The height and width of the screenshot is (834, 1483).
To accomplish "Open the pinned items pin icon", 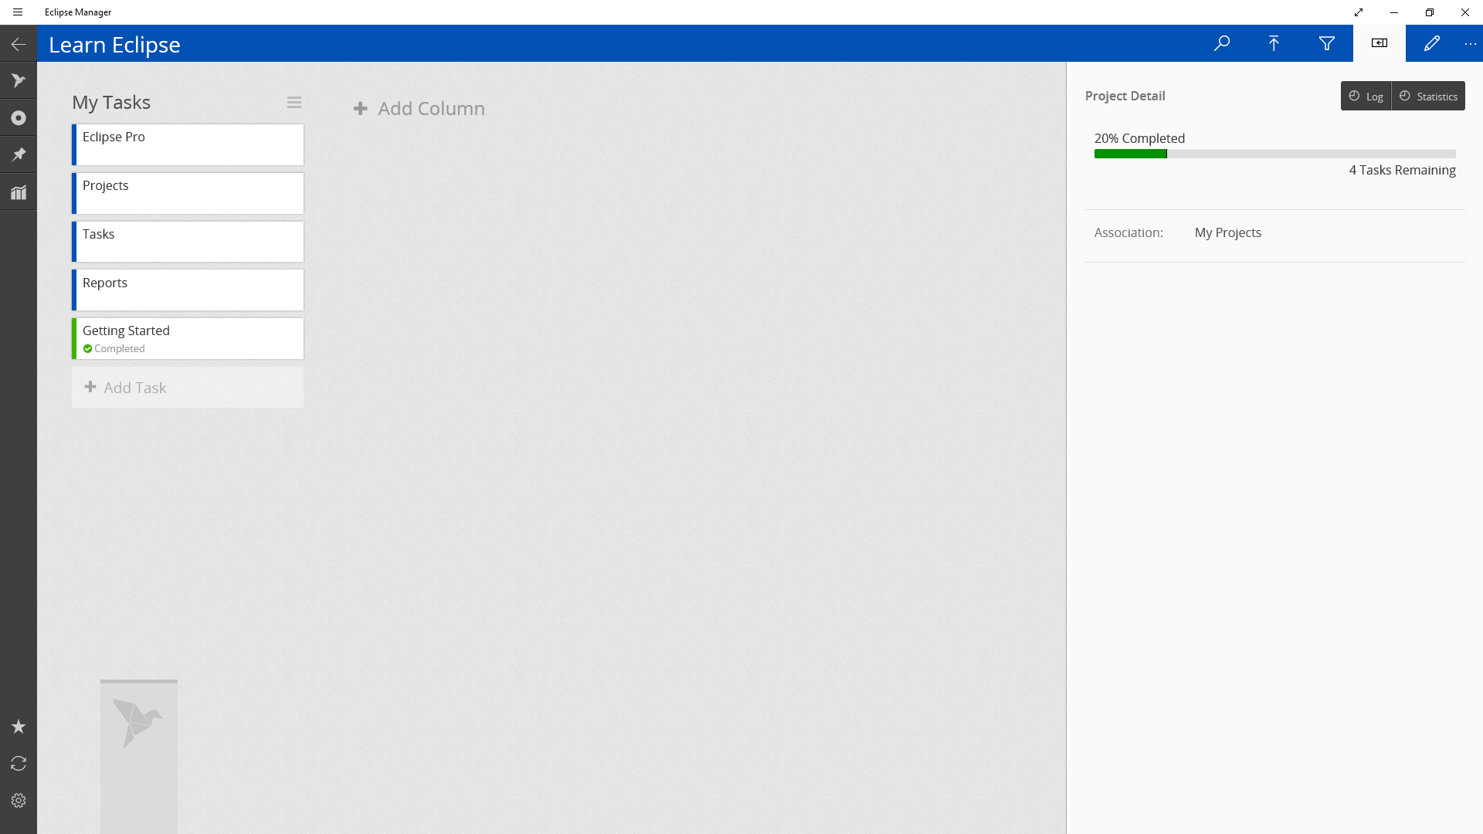I will point(19,154).
